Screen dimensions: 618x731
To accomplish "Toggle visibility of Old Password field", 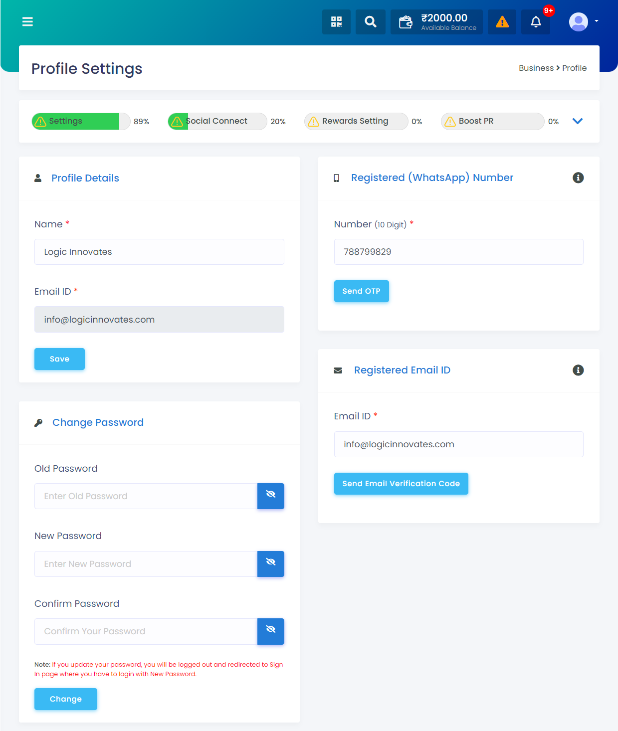I will point(271,496).
